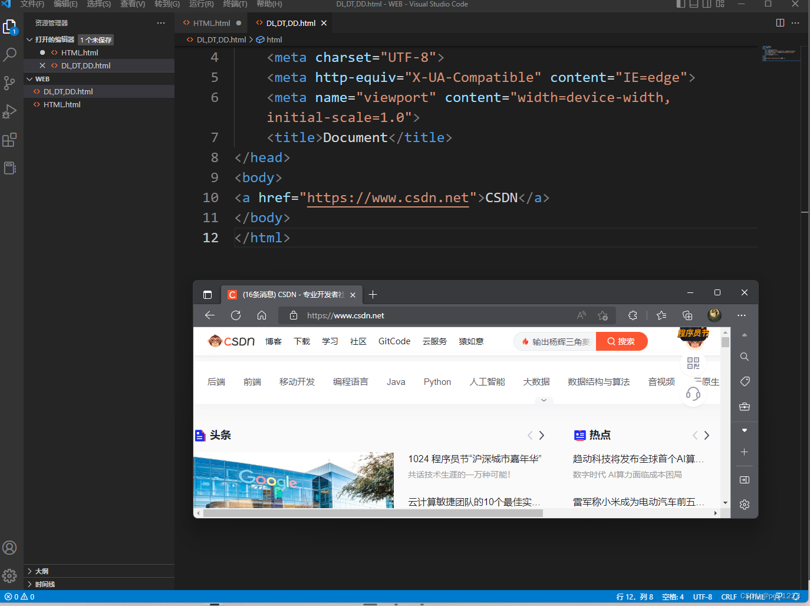Screen dimensions: 810x606
Task: Open the Source Control view
Action: pos(10,83)
